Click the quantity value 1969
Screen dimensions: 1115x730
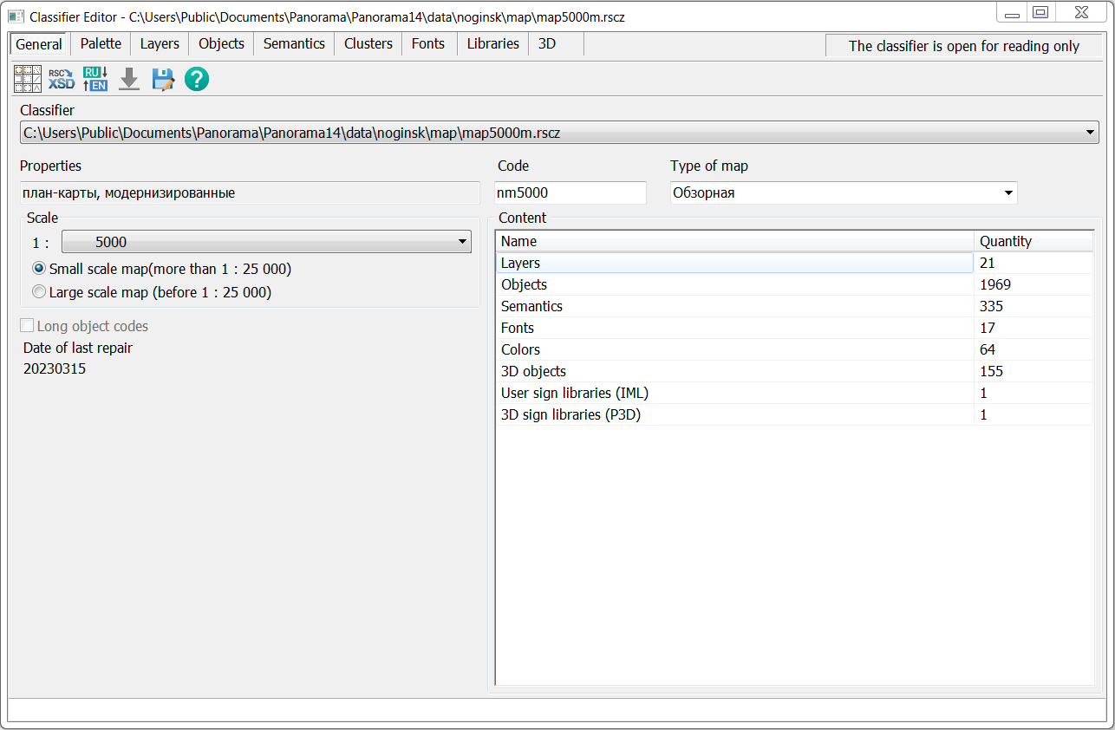(995, 284)
